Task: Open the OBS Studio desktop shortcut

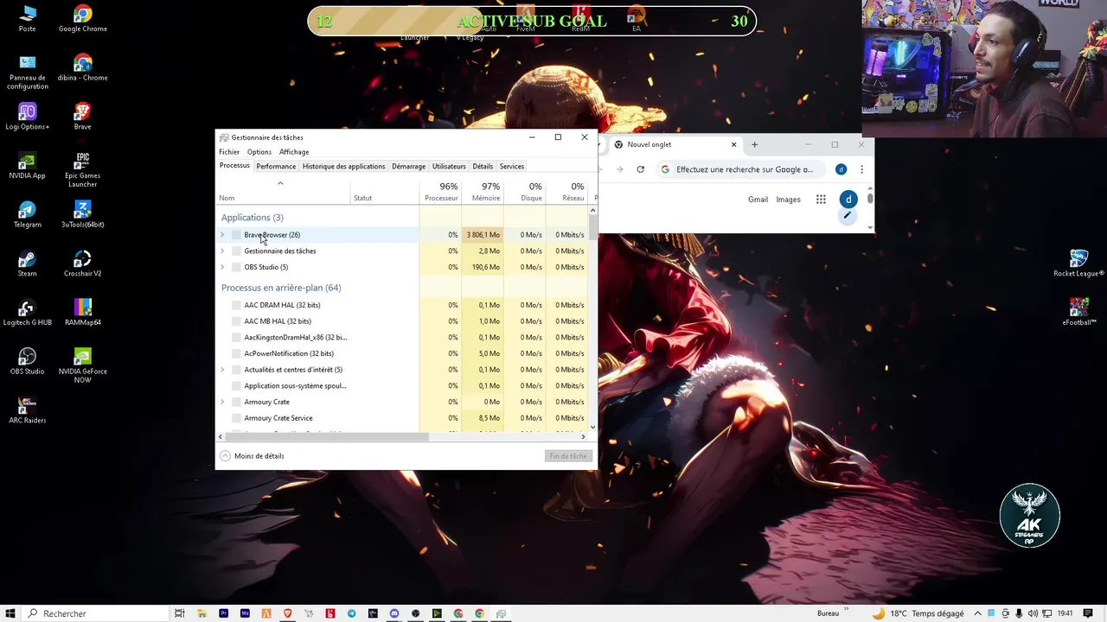Action: 27,362
